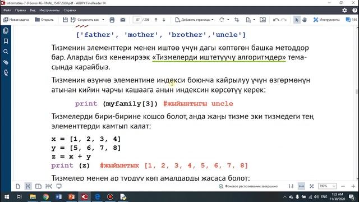Open the comments panel showing 144

coord(352,20)
